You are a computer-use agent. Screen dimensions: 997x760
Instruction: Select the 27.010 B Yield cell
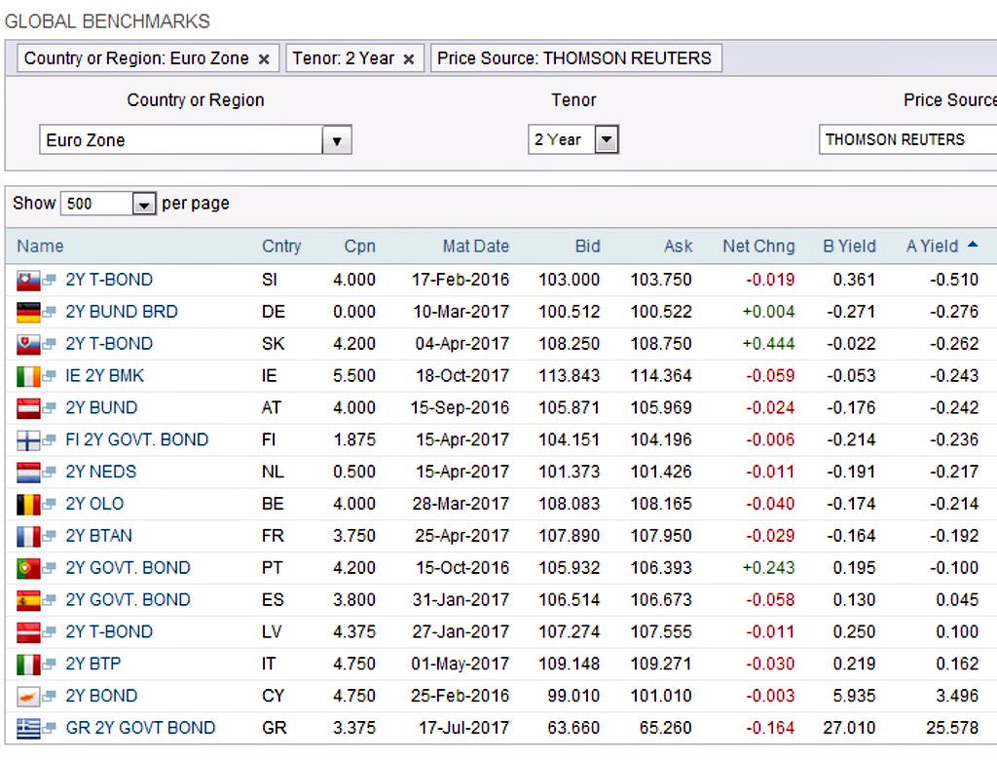tap(849, 728)
